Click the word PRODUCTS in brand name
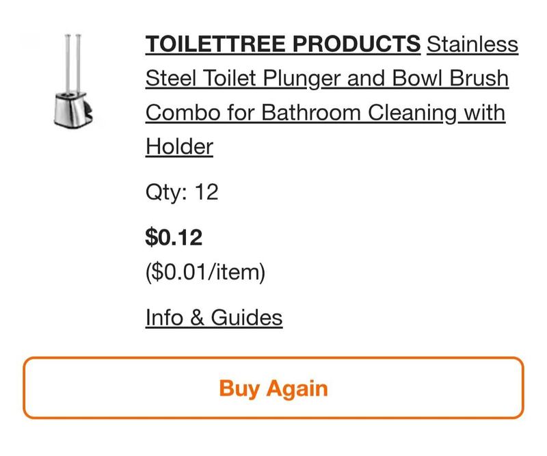The height and width of the screenshot is (456, 547). [x=356, y=44]
